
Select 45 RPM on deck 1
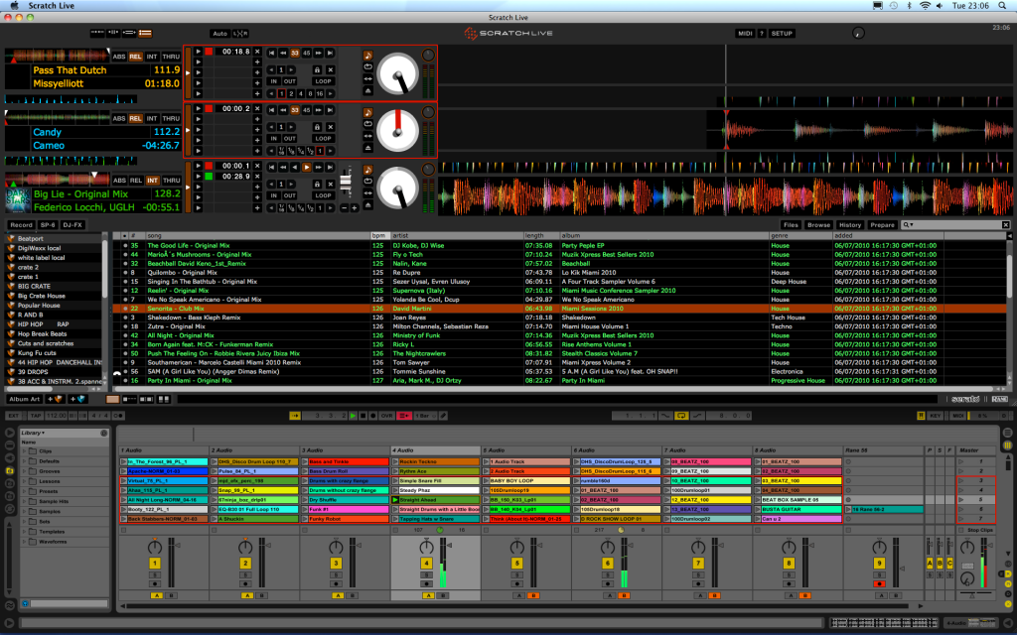tap(307, 54)
